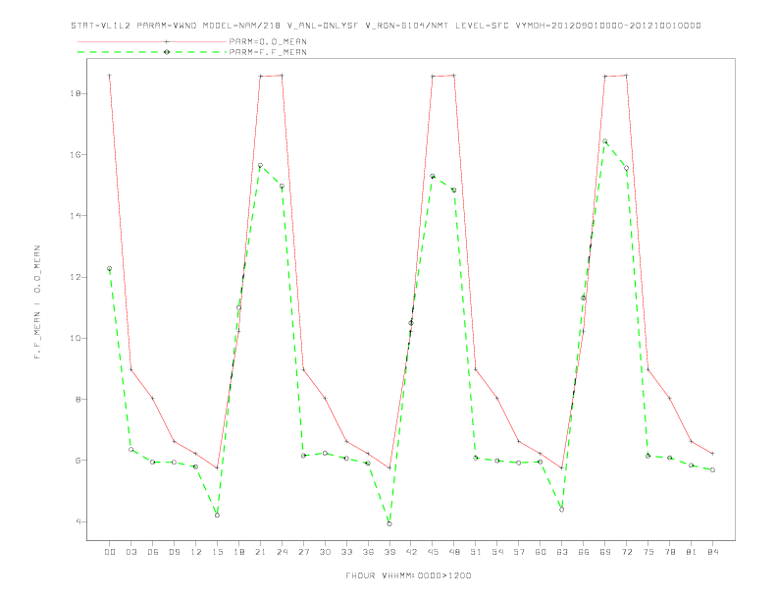Click the red solid legend line sample
Image resolution: width=777 pixels, height=601 pixels.
(152, 41)
